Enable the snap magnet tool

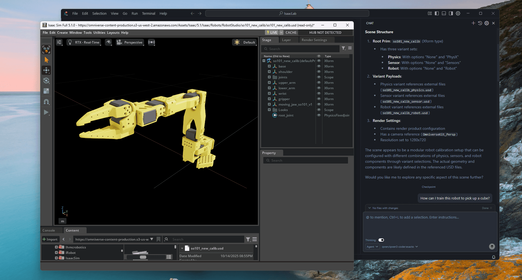pyautogui.click(x=46, y=102)
